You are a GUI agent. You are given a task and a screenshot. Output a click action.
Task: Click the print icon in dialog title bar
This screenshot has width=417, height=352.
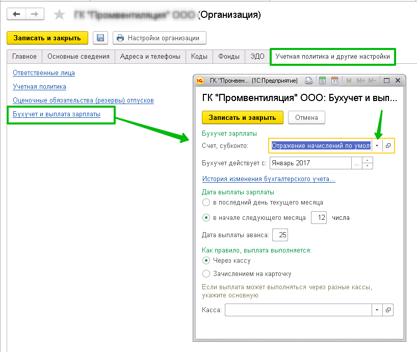pos(309,81)
